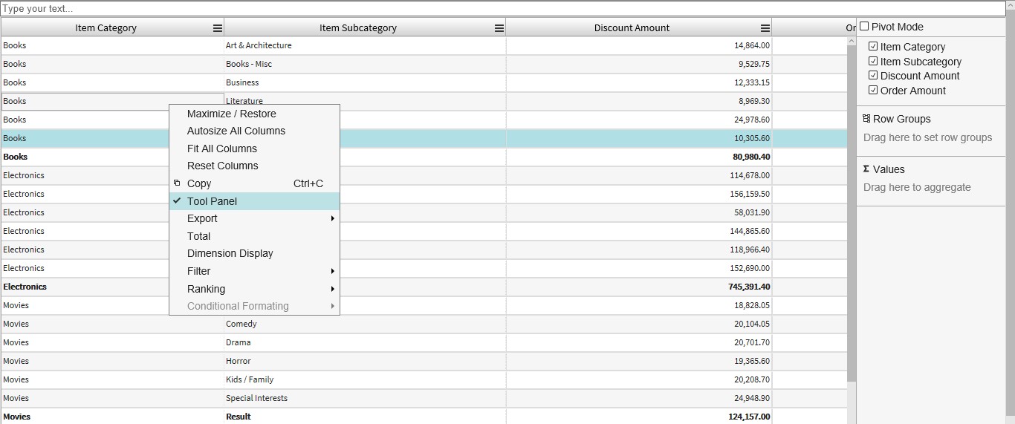Open Item Subcategory column menu icon

click(x=499, y=28)
